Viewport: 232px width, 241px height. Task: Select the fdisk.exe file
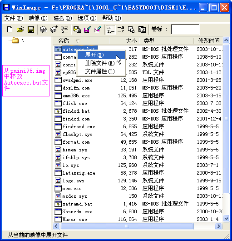click(x=75, y=103)
